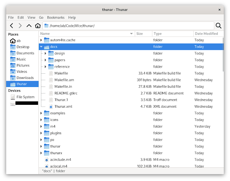Click the autom4te.cache folder icon
Viewport: 230px width, 181px height.
(x=46, y=40)
